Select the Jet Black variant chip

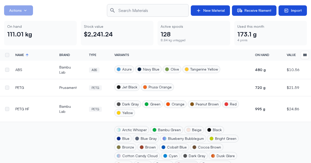(x=127, y=87)
